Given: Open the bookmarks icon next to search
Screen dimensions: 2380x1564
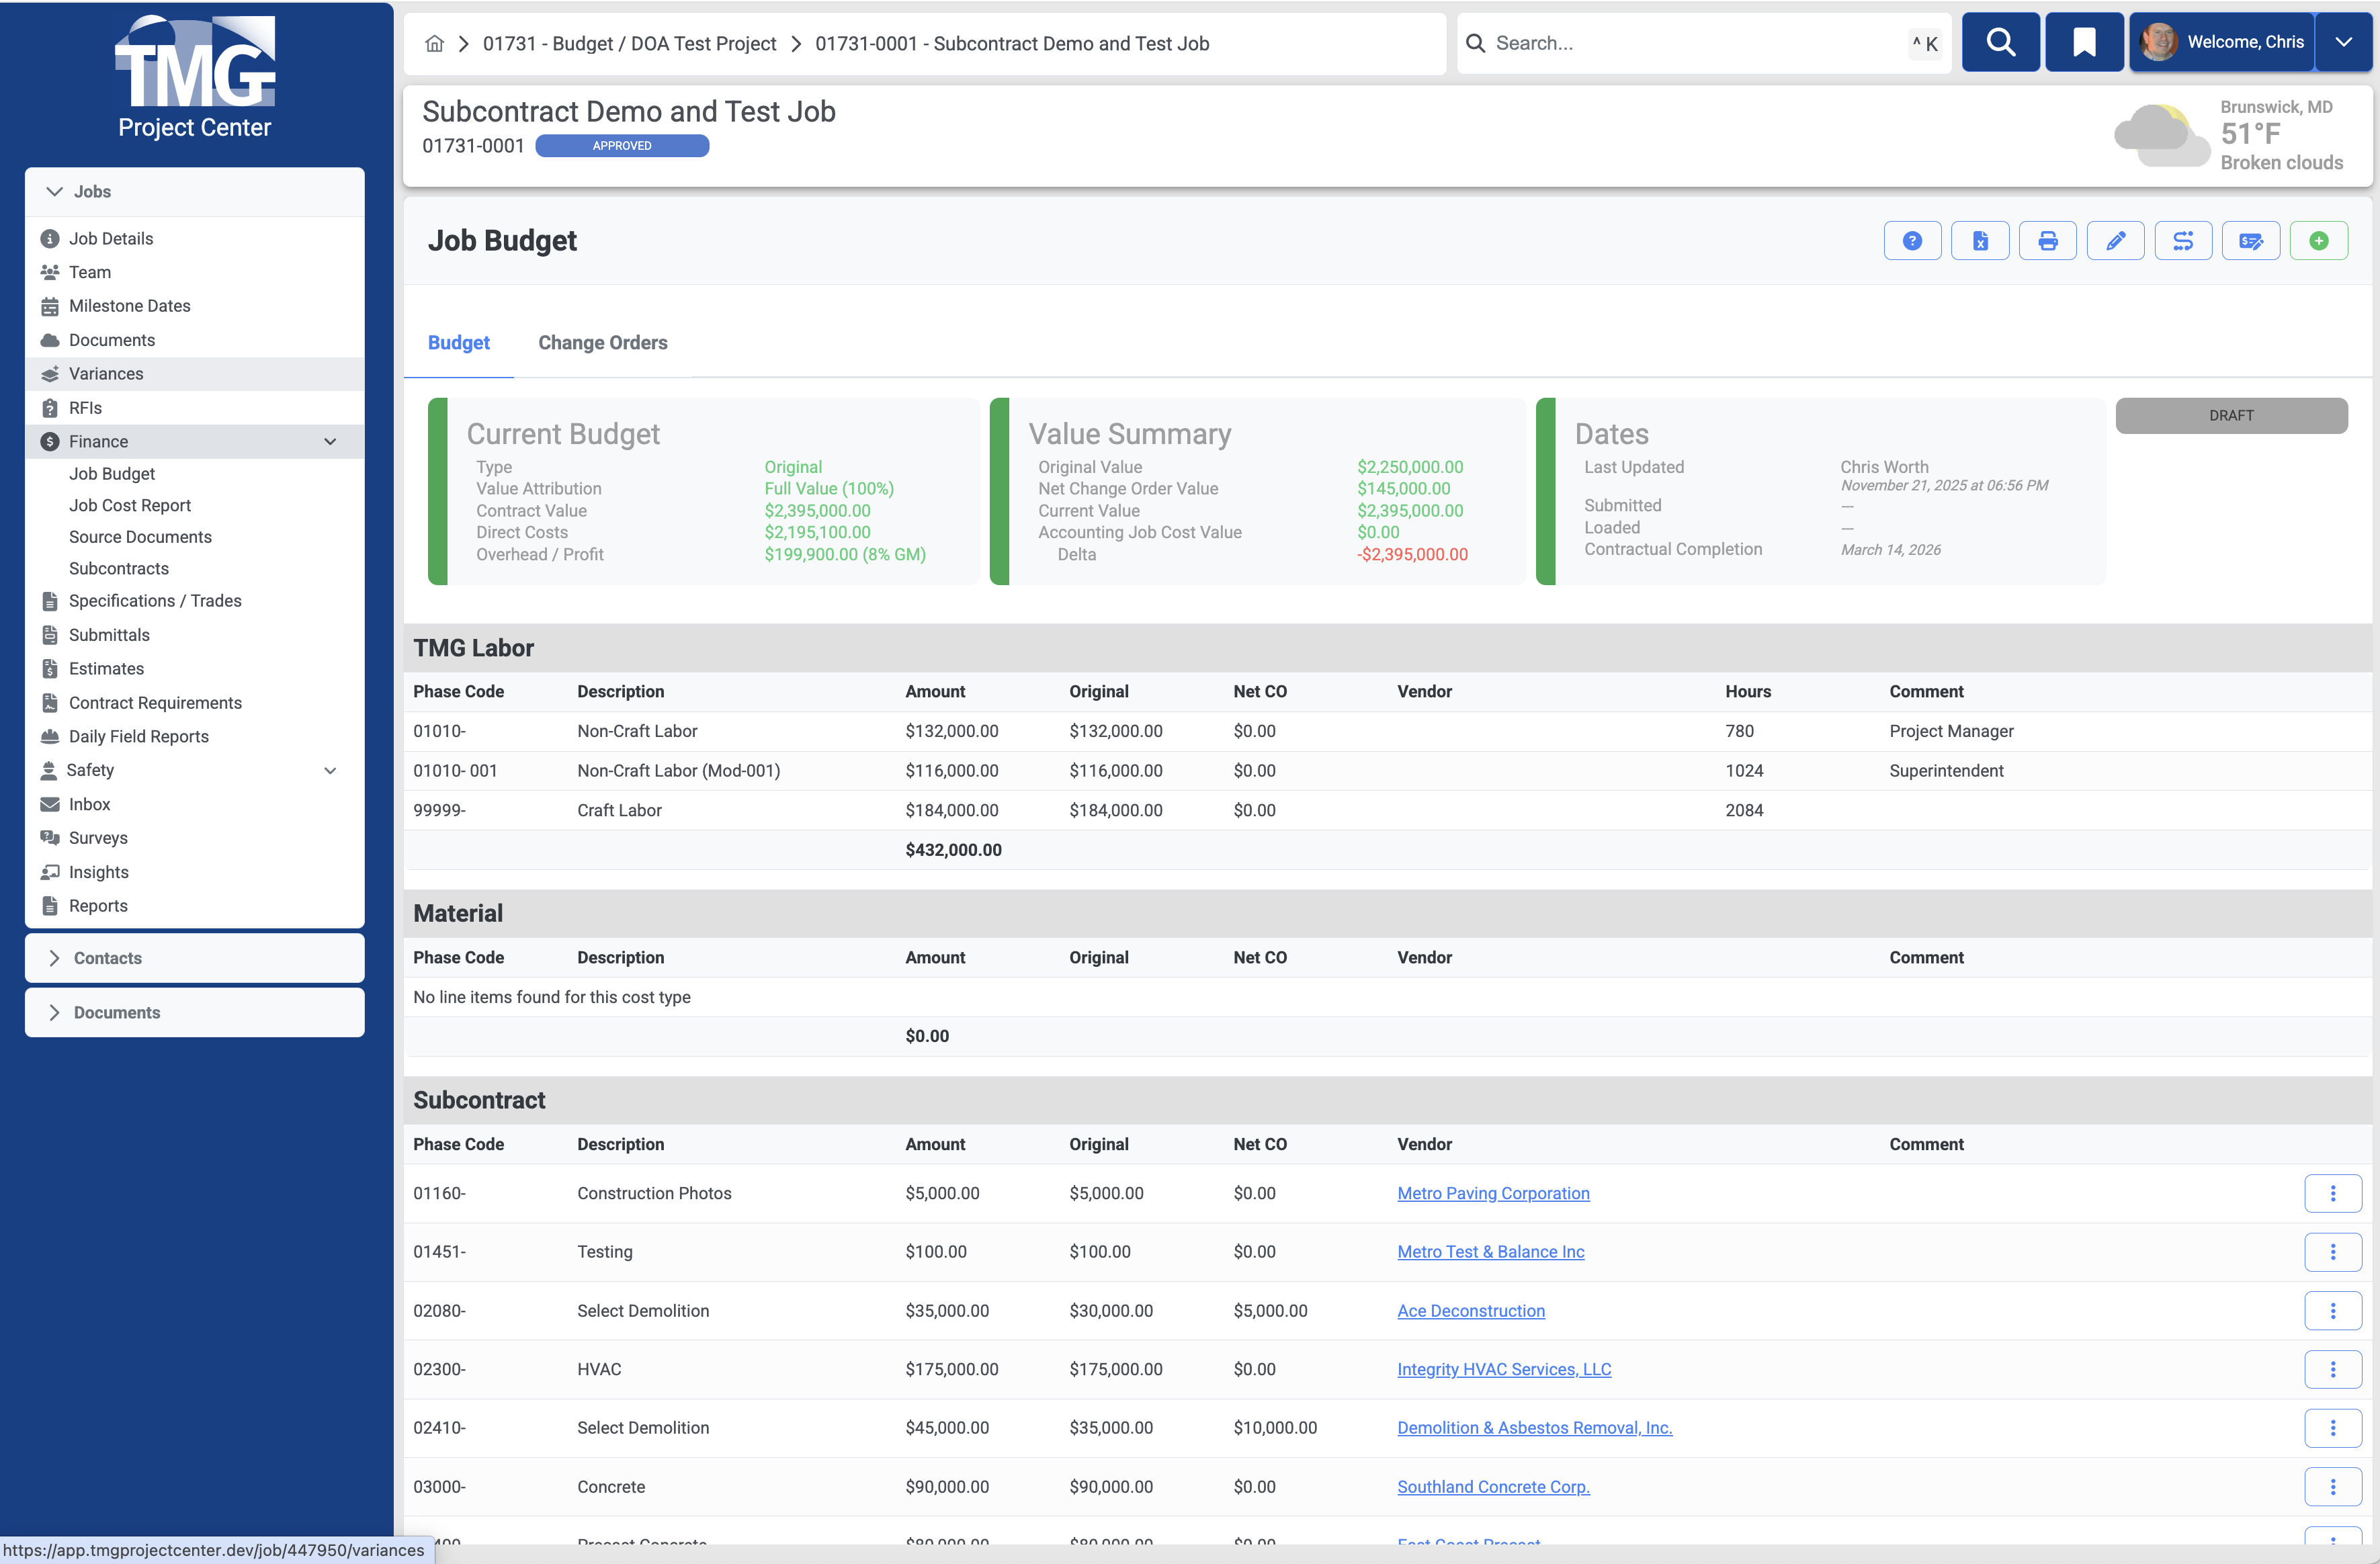Looking at the screenshot, I should [2084, 42].
